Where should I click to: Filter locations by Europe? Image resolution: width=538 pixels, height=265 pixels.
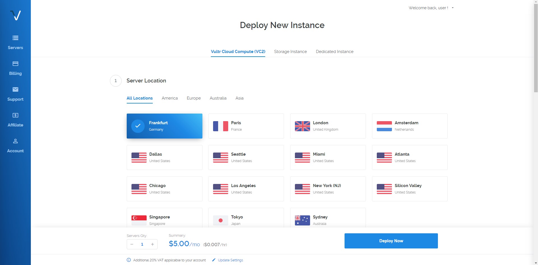click(194, 98)
